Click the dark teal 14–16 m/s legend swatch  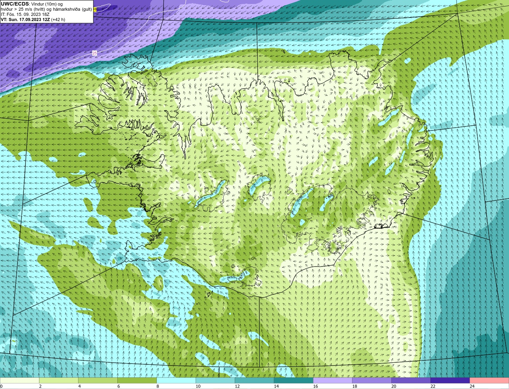(293, 380)
